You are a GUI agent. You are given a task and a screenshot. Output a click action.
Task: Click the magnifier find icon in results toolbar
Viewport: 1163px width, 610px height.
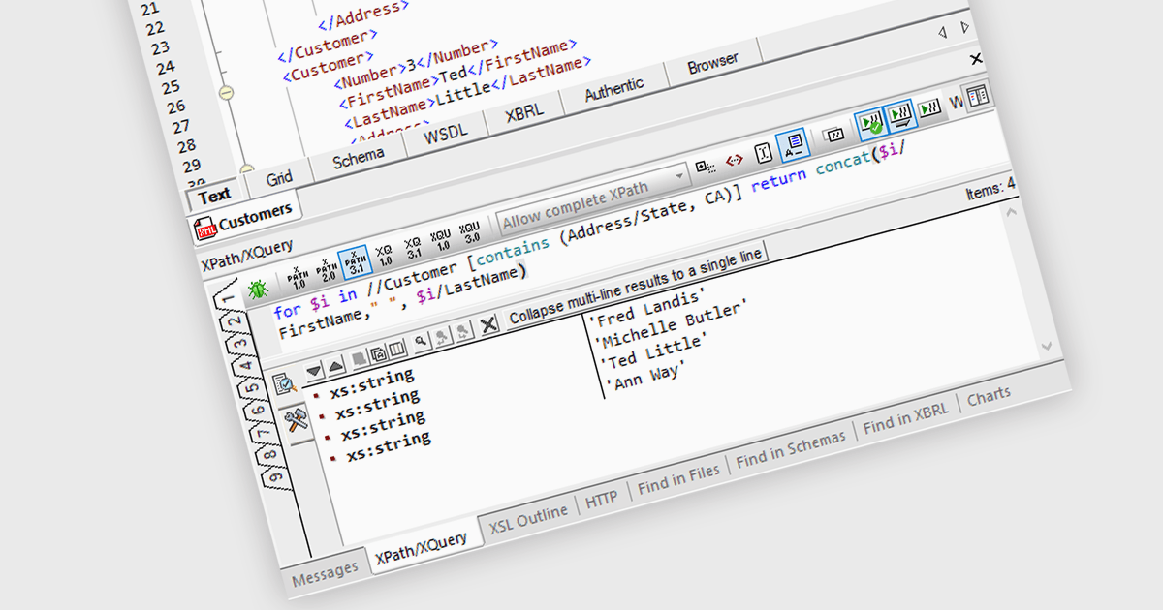pyautogui.click(x=422, y=343)
